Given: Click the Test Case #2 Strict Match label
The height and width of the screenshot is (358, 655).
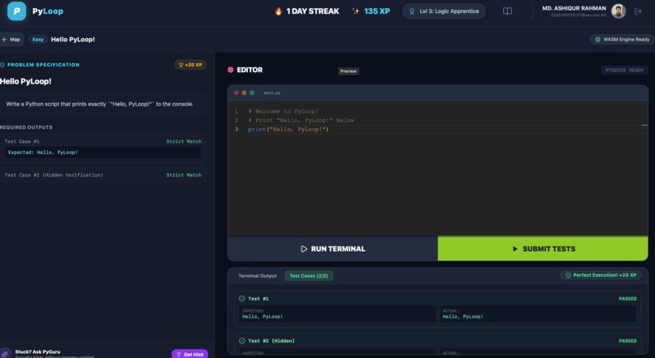Looking at the screenshot, I should [184, 175].
